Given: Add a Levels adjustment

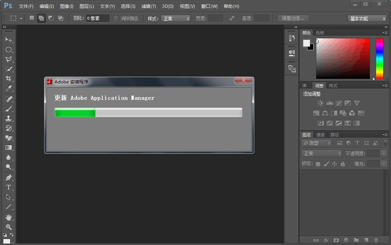Looking at the screenshot, I should point(330,103).
